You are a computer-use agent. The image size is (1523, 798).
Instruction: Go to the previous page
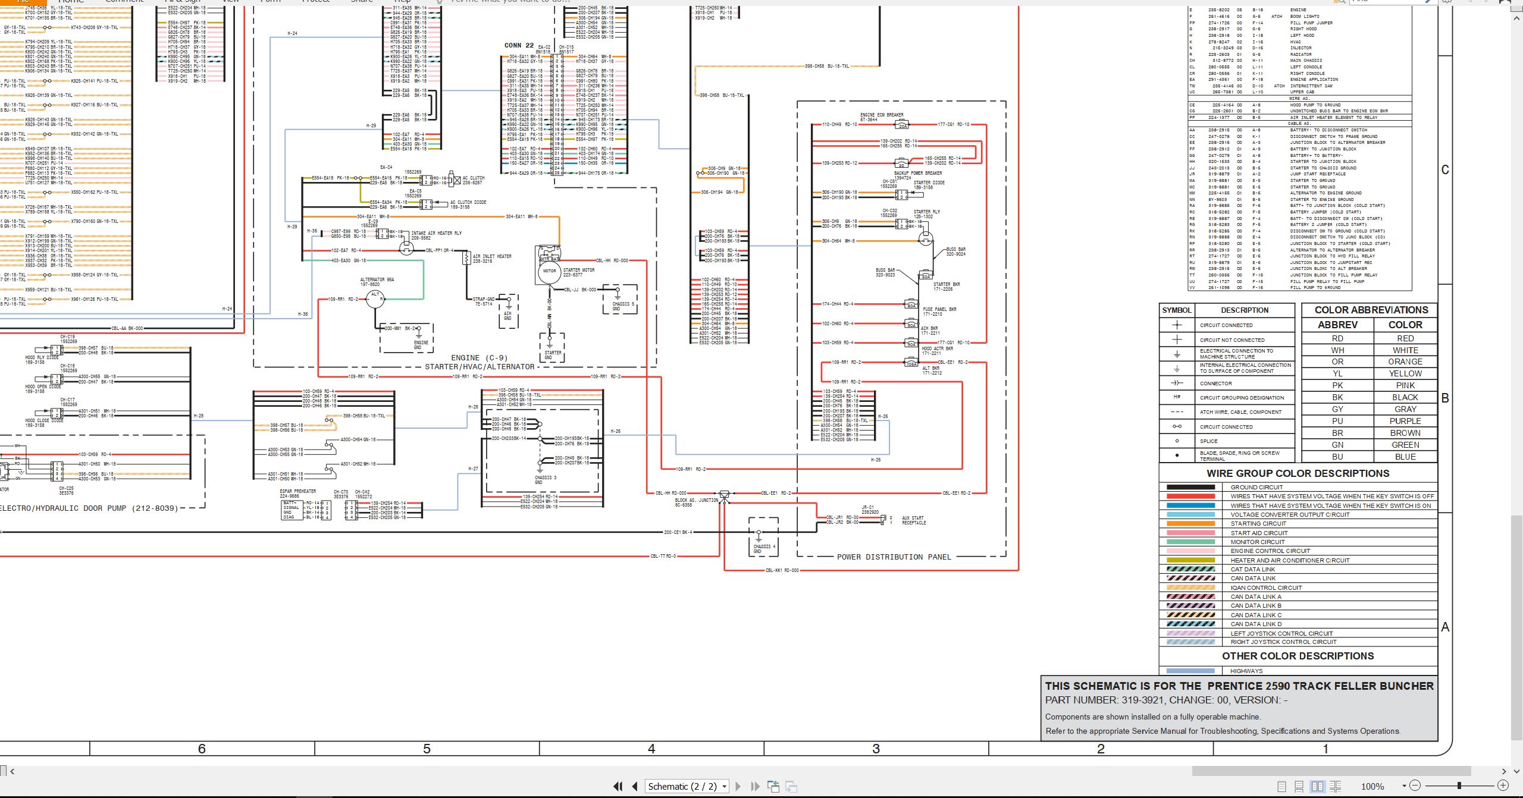coord(635,786)
